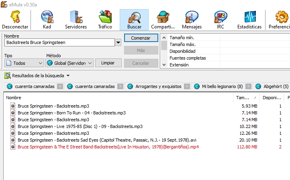290x180 pixels.
Task: Open the Tipo file type dropdown
Action: click(24, 63)
